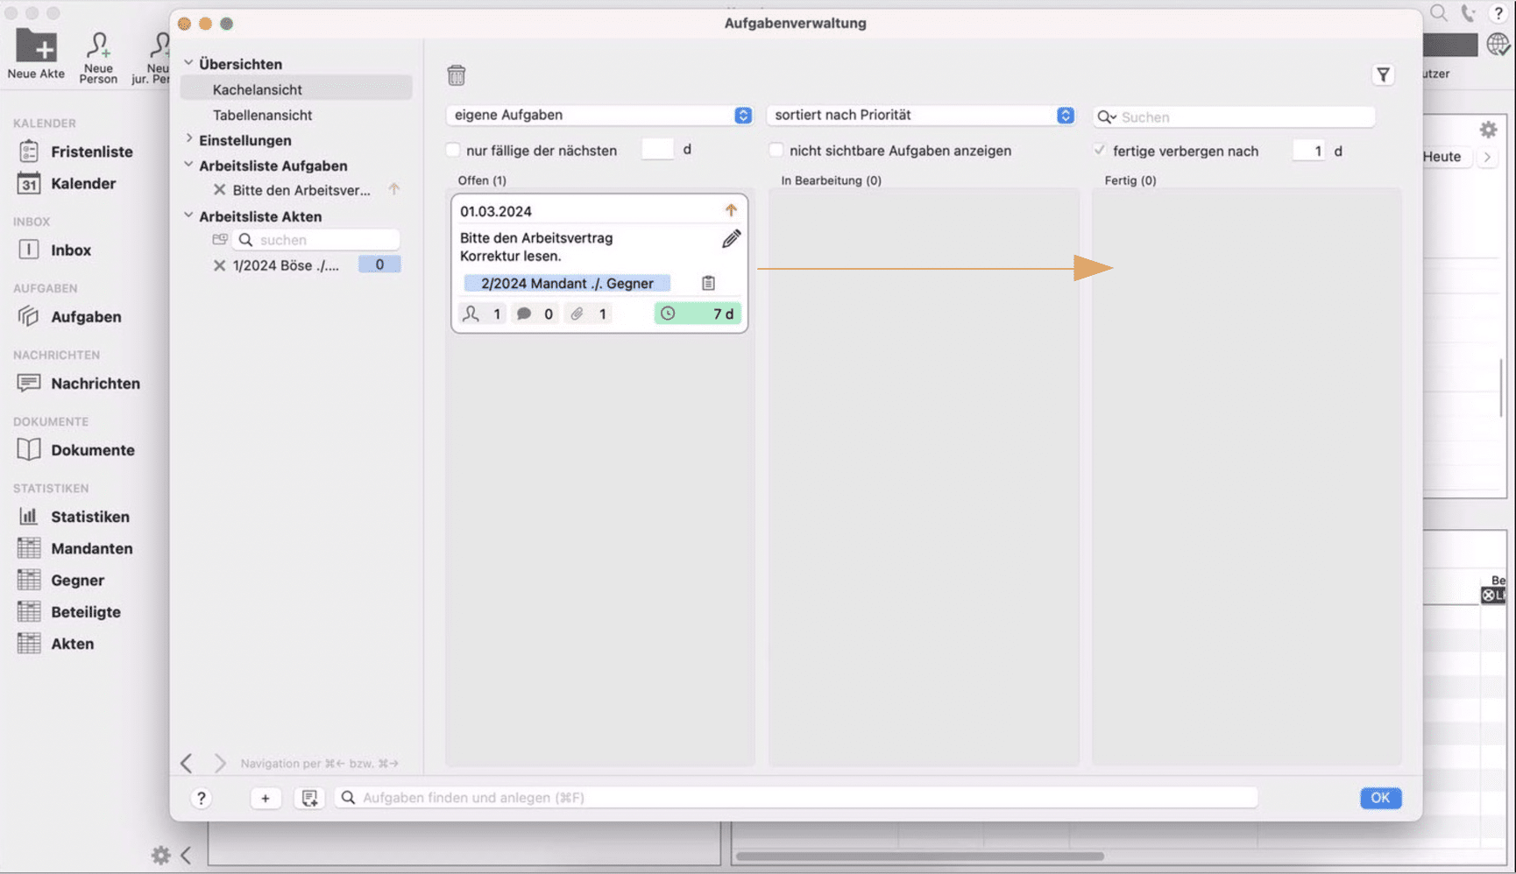Click the attachment paperclip icon on task card
Viewport: 1516px width, 874px height.
(x=577, y=314)
